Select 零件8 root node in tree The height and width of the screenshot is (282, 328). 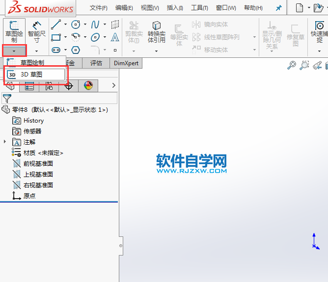click(x=55, y=110)
